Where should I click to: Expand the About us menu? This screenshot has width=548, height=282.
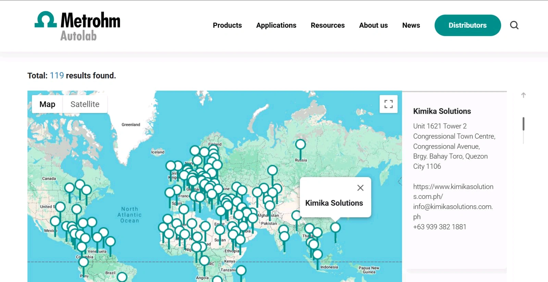(x=373, y=25)
